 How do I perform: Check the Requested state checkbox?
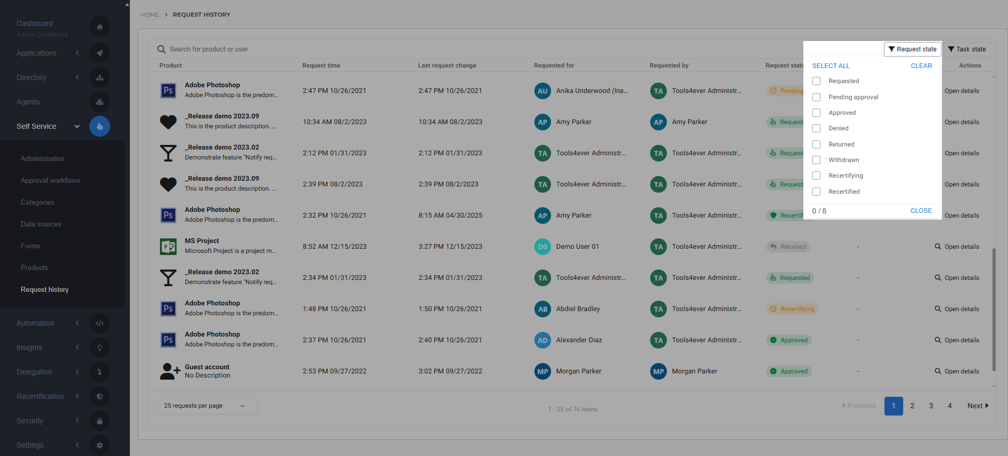(x=816, y=81)
